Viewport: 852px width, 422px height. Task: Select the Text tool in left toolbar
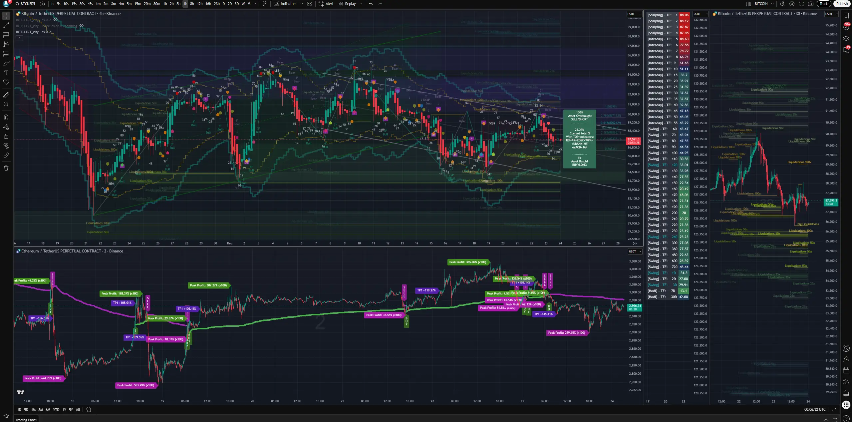6,73
